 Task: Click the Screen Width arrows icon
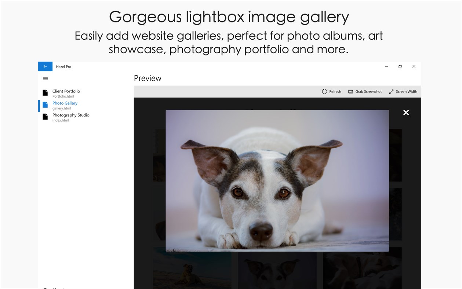(x=391, y=91)
